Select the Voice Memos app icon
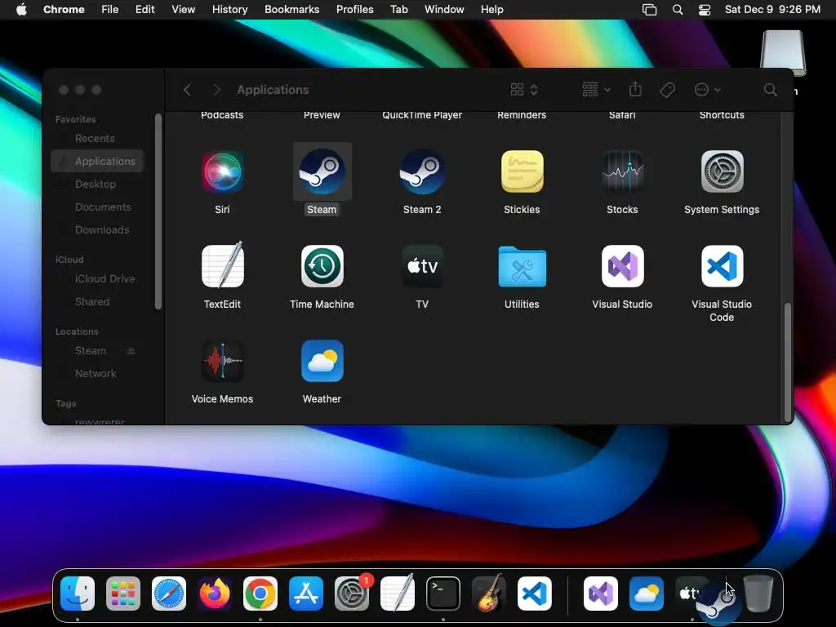This screenshot has height=627, width=836. (222, 361)
